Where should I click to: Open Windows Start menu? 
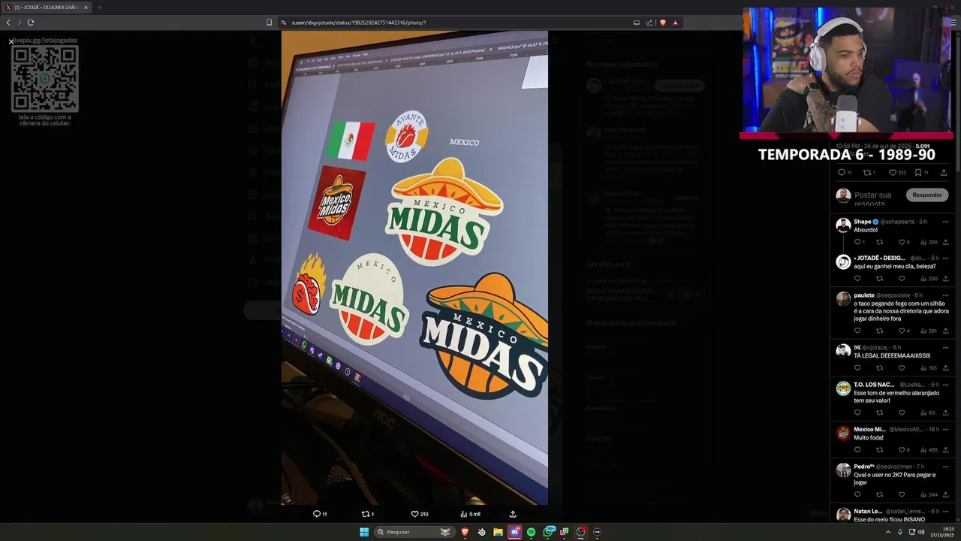point(364,532)
